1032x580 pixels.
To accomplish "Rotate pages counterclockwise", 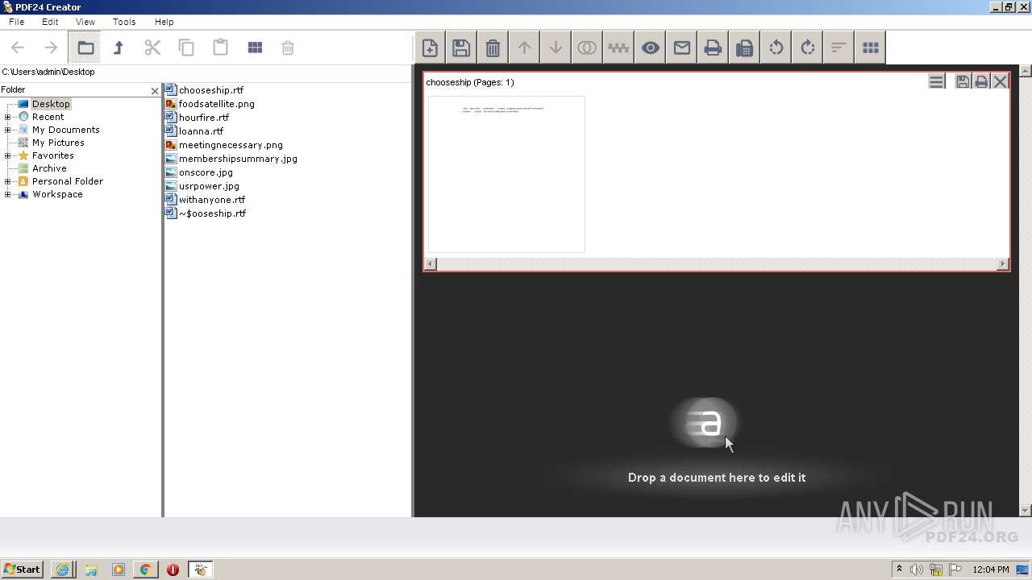I will point(776,48).
